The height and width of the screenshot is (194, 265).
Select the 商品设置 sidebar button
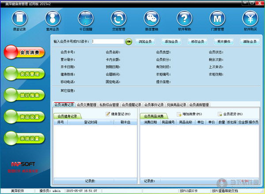(x=24, y=117)
